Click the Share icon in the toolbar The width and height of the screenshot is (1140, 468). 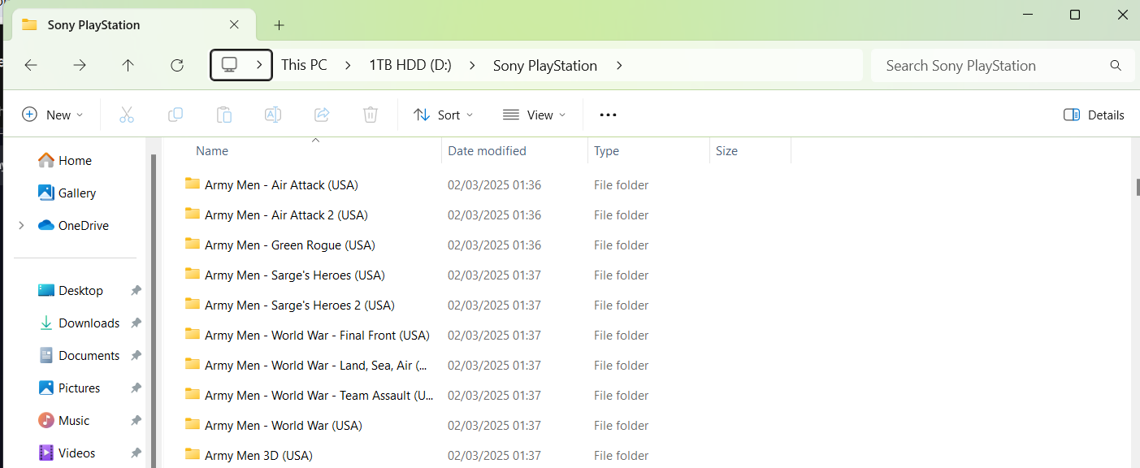(322, 115)
